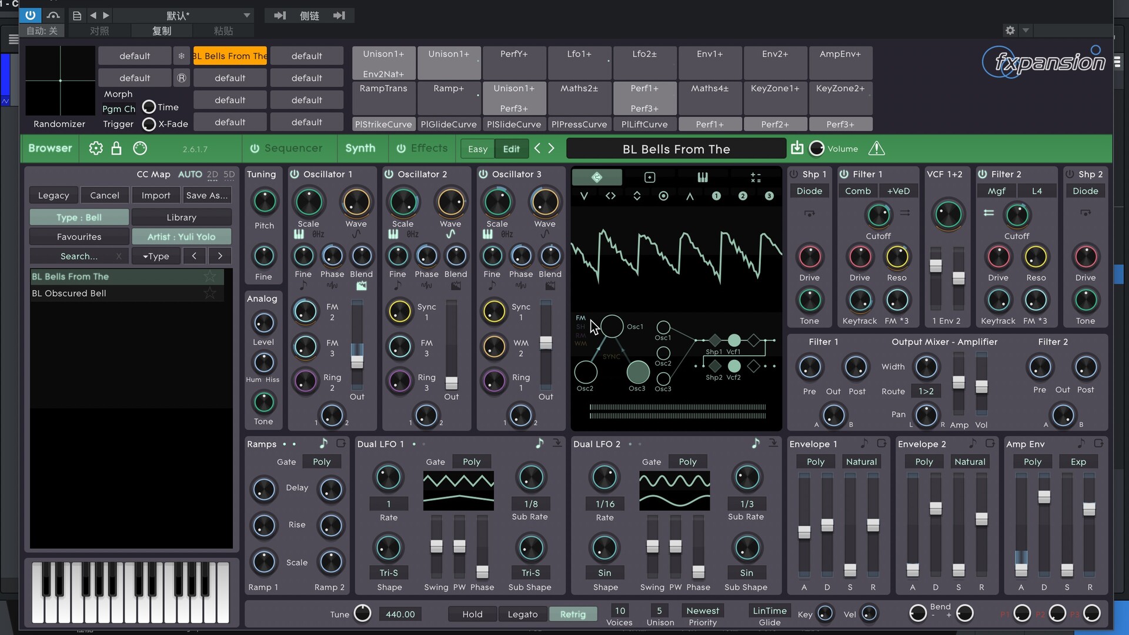The image size is (1129, 635).
Task: Enable the Shp 2 power button
Action: click(1070, 174)
